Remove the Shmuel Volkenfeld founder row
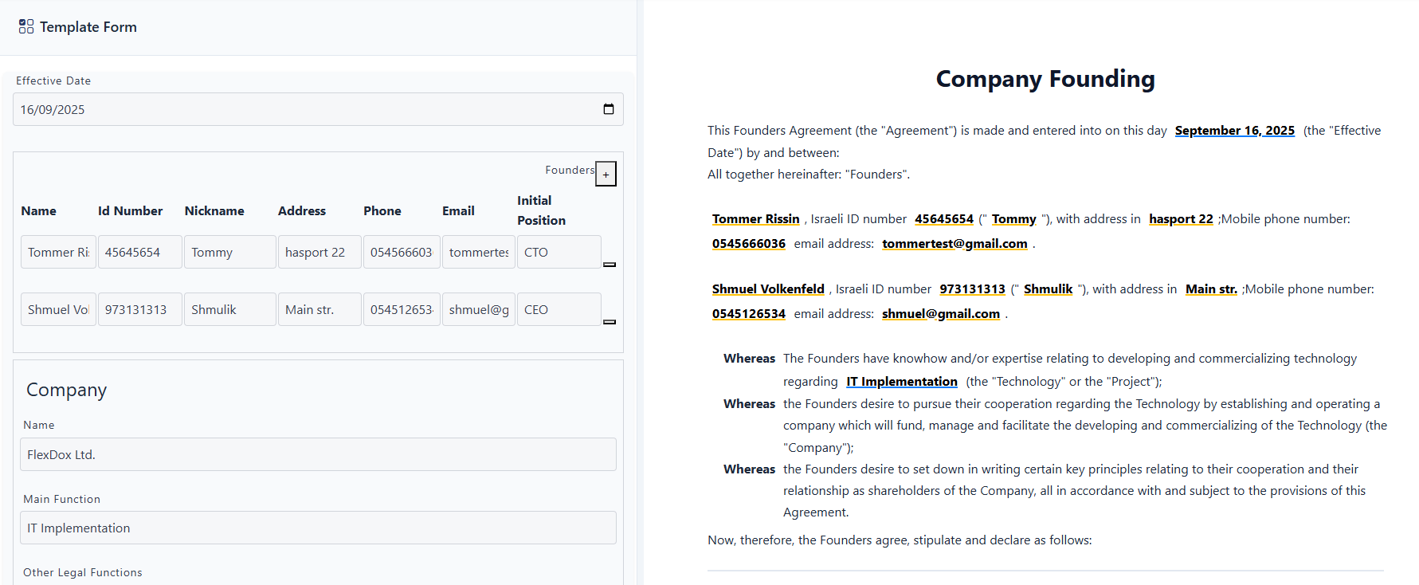1419x585 pixels. (x=610, y=321)
